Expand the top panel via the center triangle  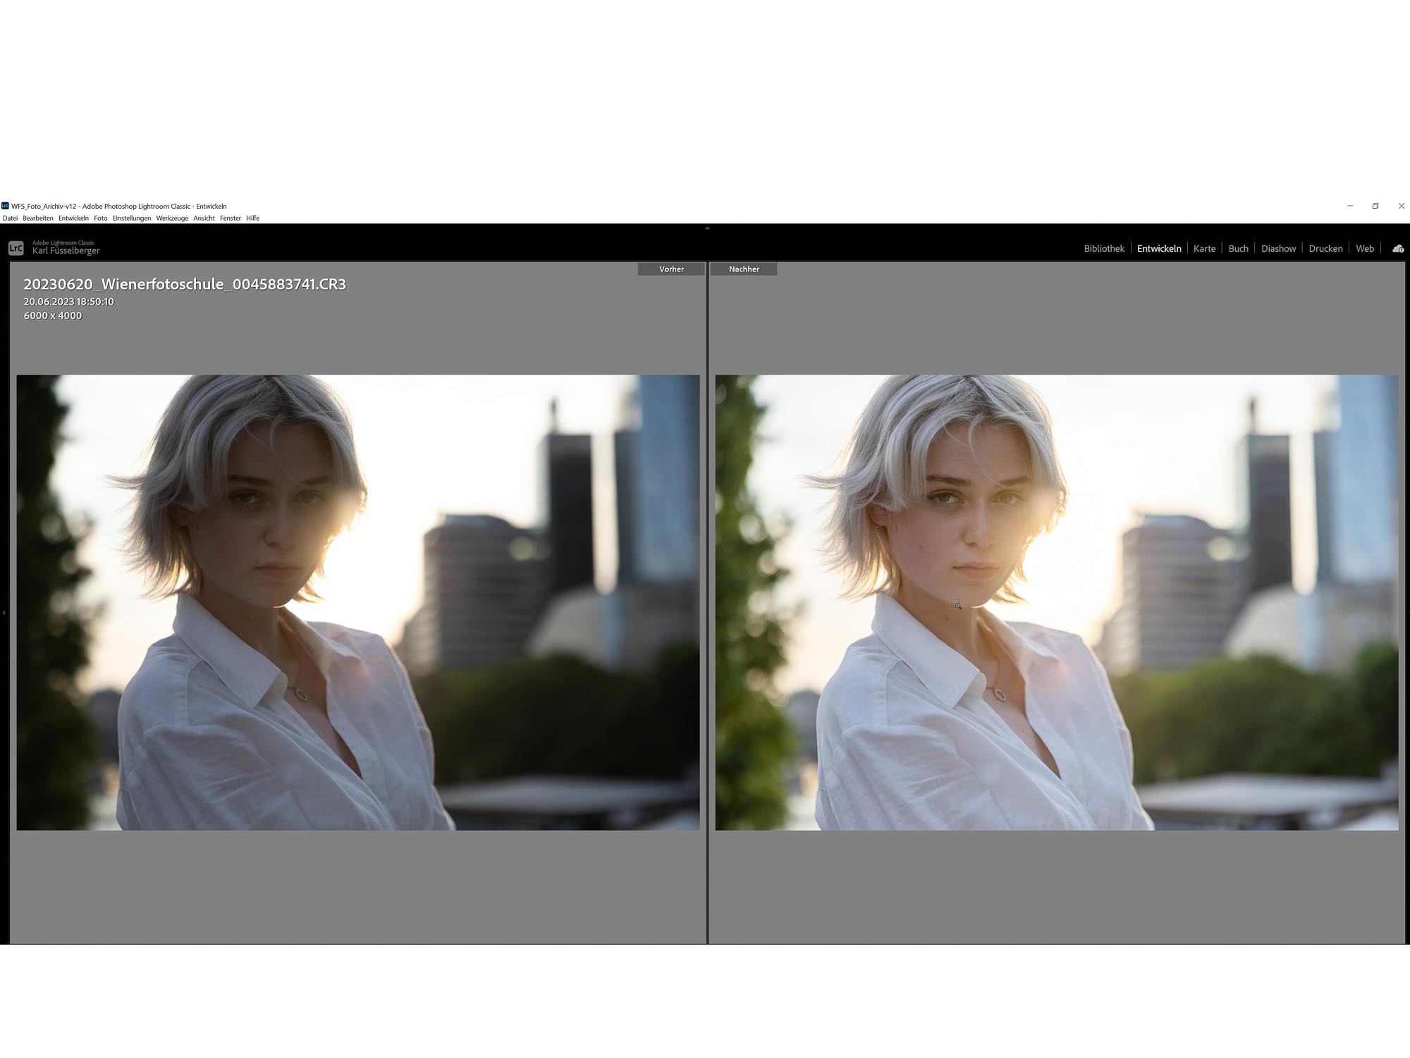pyautogui.click(x=707, y=229)
